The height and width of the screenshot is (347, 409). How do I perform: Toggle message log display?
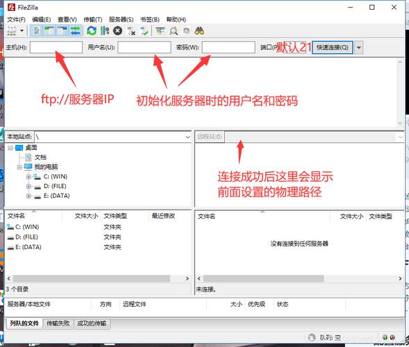pyautogui.click(x=37, y=31)
